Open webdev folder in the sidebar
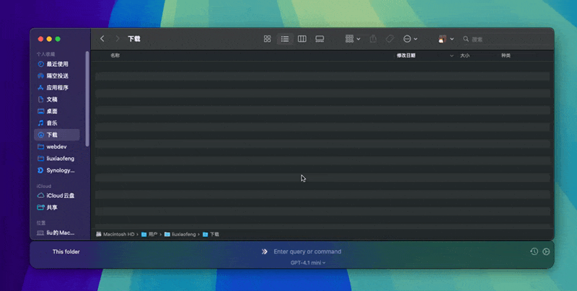This screenshot has height=291, width=577. [x=57, y=147]
